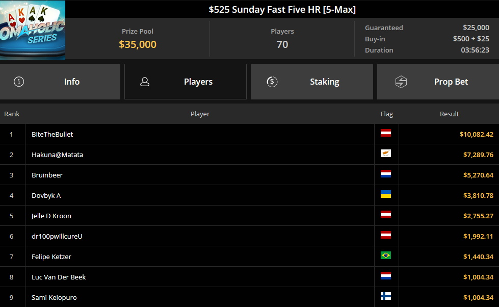499x307 pixels.
Task: Click the Finland flag for Sami Kelopuro
Action: click(x=386, y=296)
